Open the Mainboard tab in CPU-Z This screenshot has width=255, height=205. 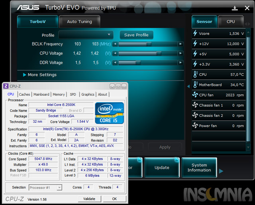[41, 95]
